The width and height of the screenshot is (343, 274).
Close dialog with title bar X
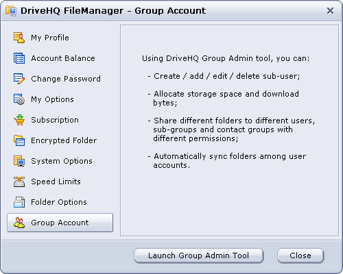point(330,11)
